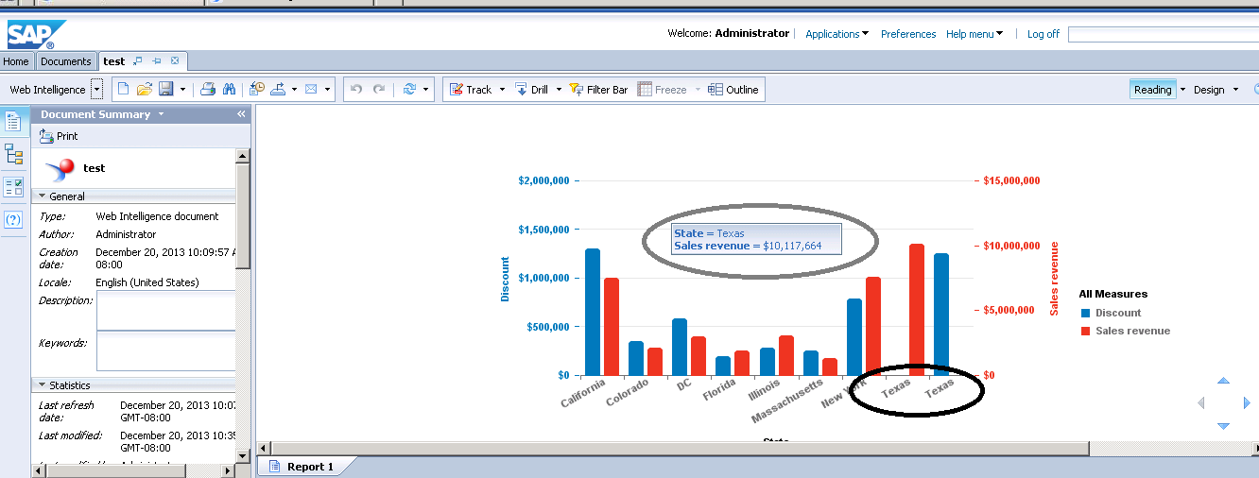Open Document Summary panel dropdown arrow

[161, 114]
